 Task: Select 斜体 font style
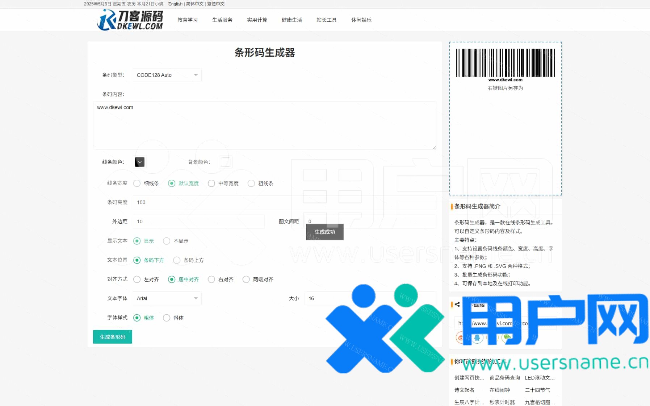click(x=167, y=318)
